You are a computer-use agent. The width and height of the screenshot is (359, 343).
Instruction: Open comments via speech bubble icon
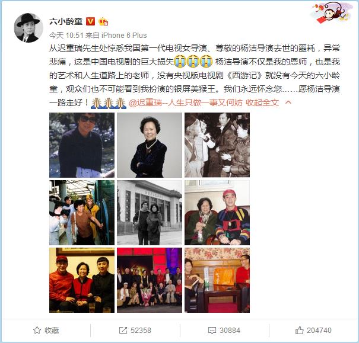pyautogui.click(x=212, y=331)
